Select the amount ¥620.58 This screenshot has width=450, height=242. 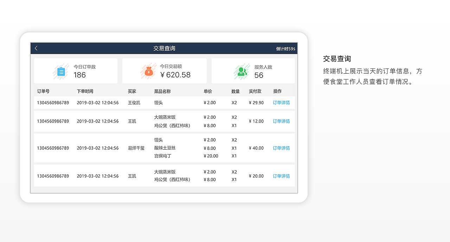click(x=175, y=75)
